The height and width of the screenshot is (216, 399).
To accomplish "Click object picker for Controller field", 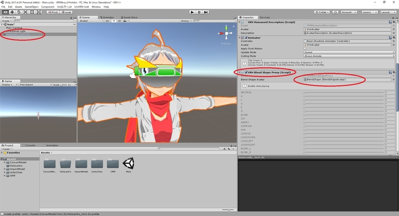I will point(394,41).
